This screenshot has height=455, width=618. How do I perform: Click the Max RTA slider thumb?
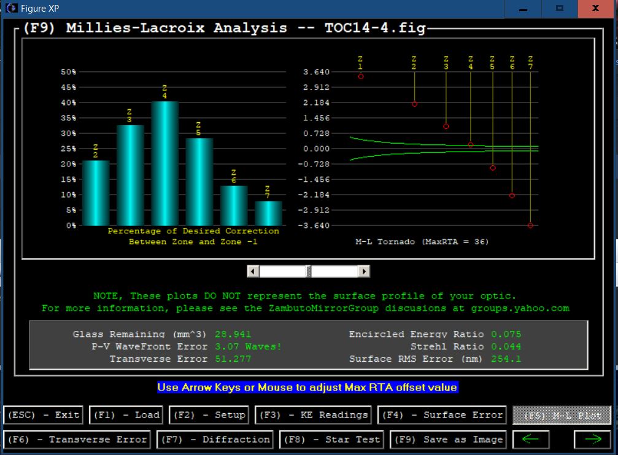[x=309, y=271]
